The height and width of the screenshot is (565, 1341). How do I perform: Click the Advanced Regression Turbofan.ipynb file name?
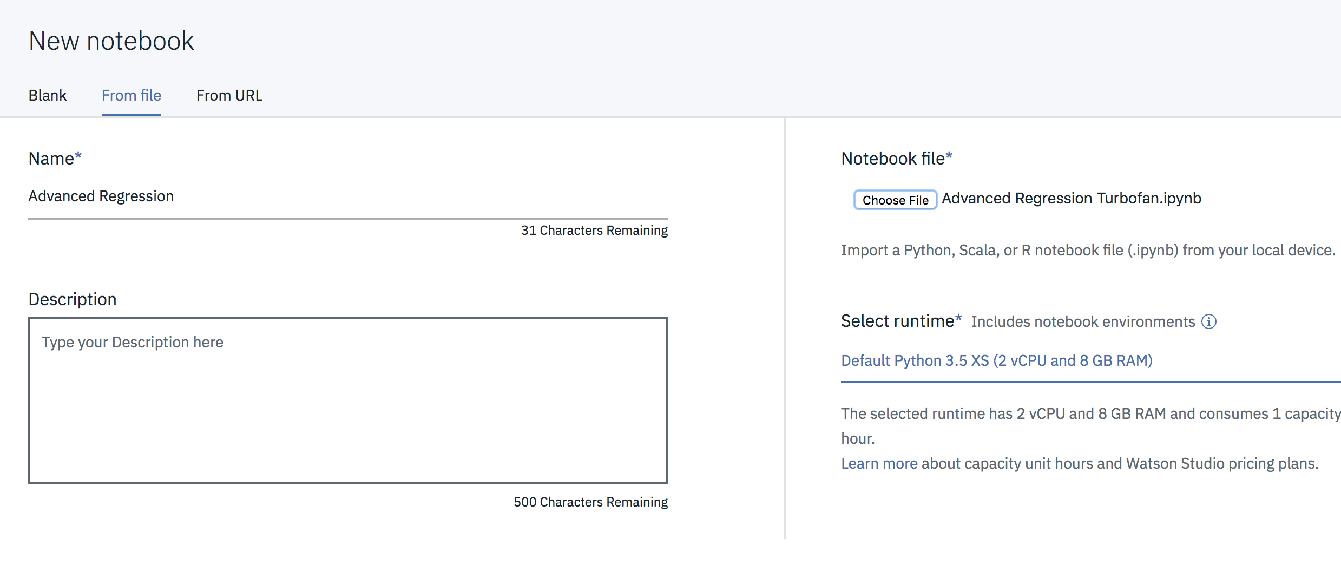click(x=1072, y=199)
